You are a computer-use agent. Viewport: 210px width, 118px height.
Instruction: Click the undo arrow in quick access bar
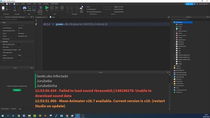tap(10, 4)
